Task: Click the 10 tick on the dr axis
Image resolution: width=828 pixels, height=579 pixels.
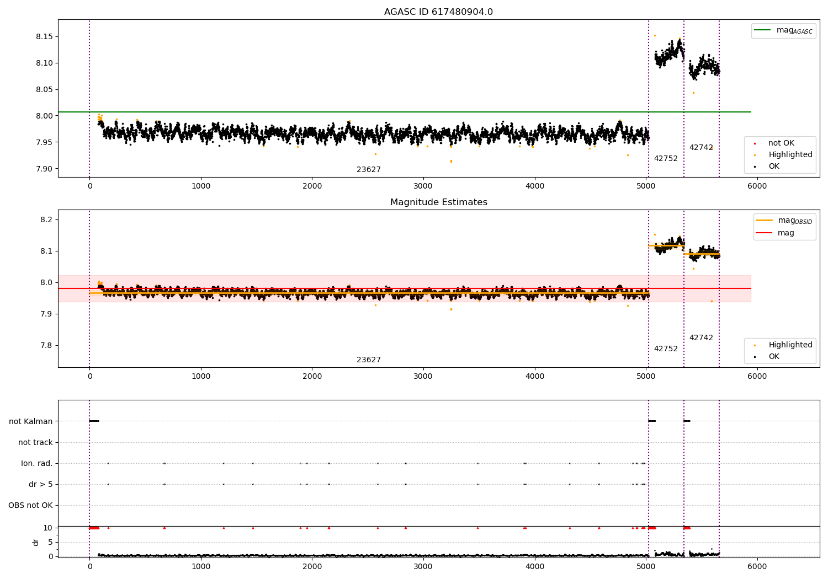Action: click(x=48, y=528)
